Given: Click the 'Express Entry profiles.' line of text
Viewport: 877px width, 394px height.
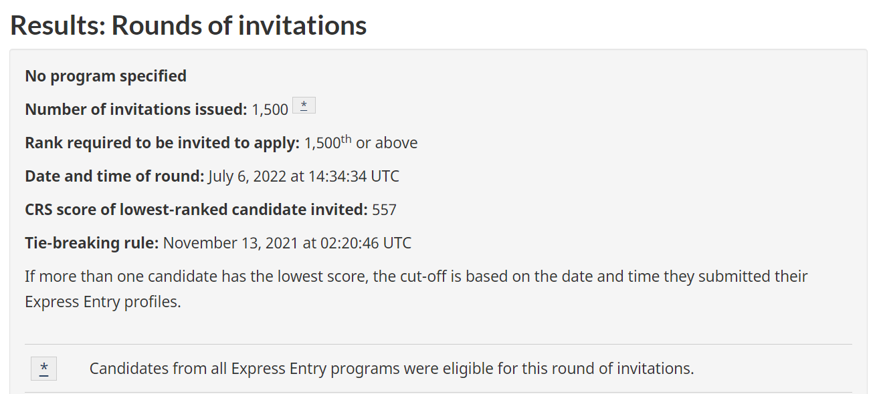Looking at the screenshot, I should [x=103, y=302].
